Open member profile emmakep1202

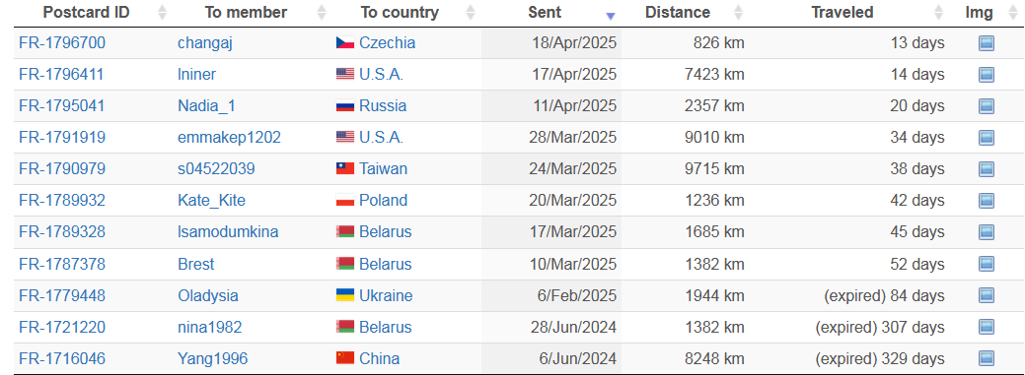pos(230,138)
